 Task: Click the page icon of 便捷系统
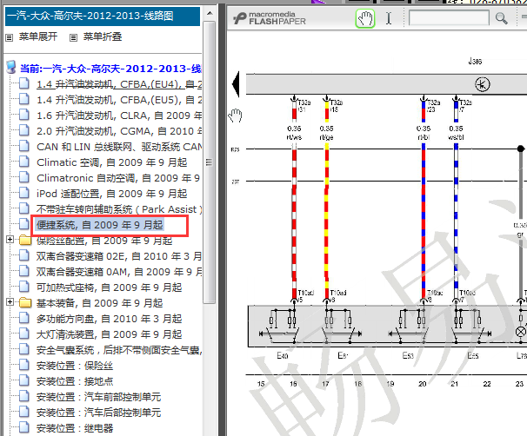coord(23,224)
